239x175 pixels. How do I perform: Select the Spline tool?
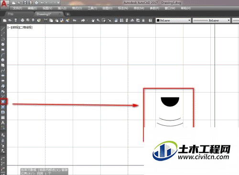[x=3, y=71]
